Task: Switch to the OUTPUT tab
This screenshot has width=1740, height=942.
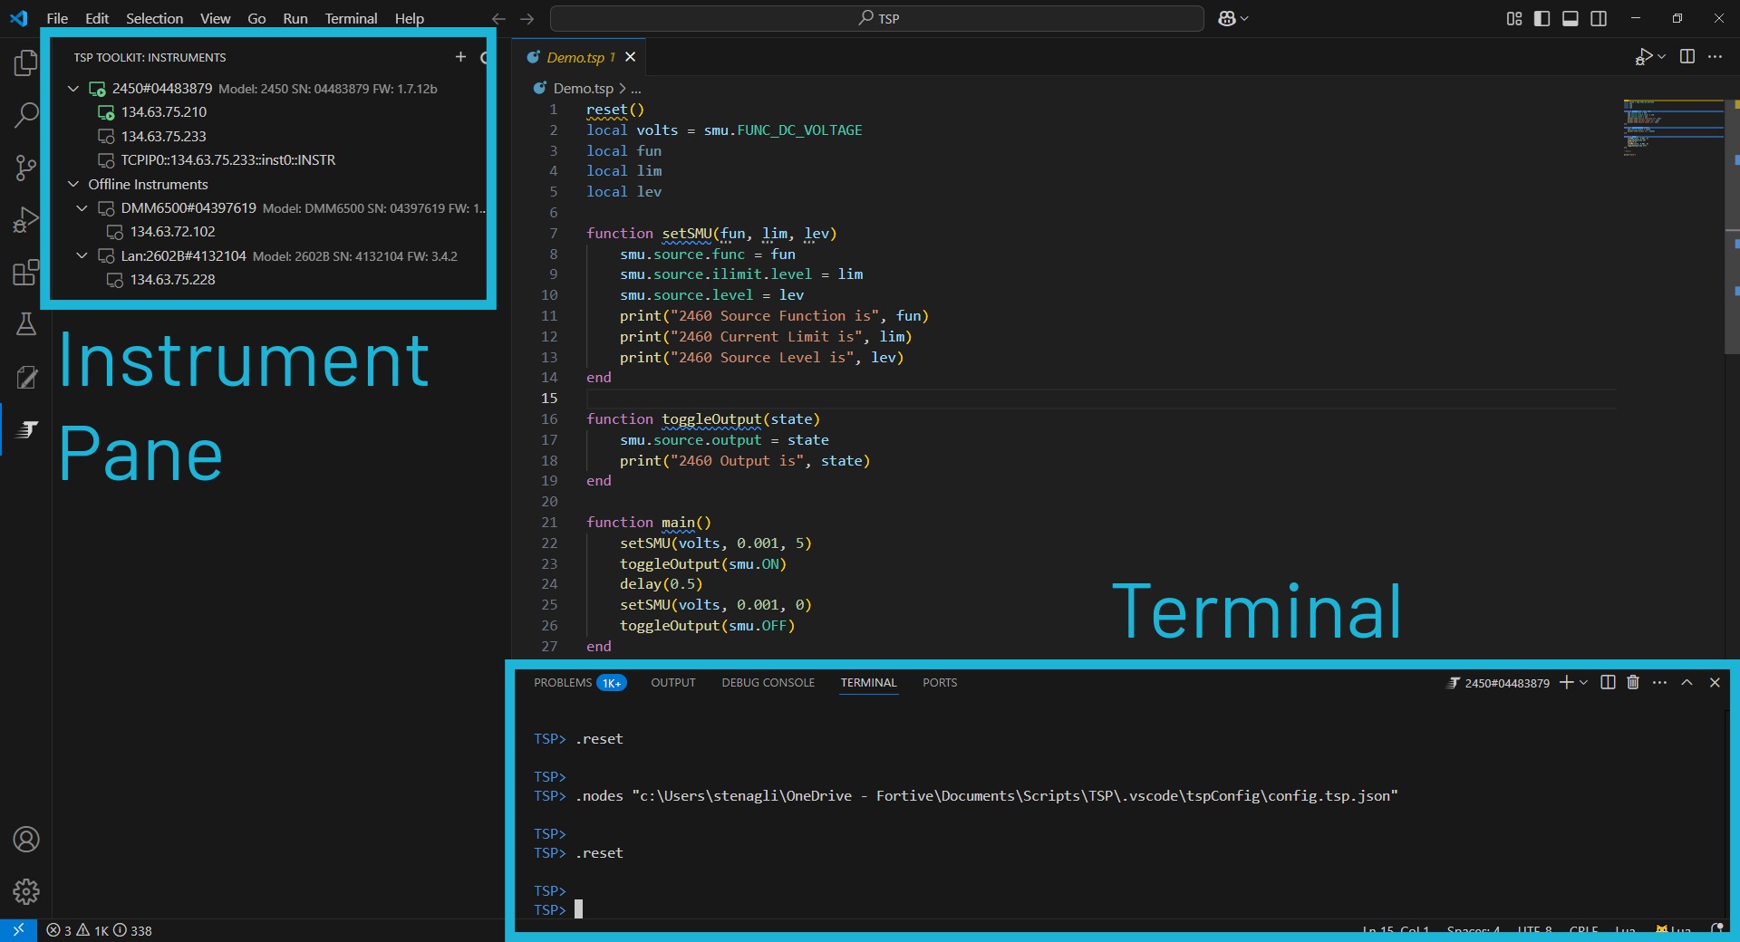Action: 672,683
